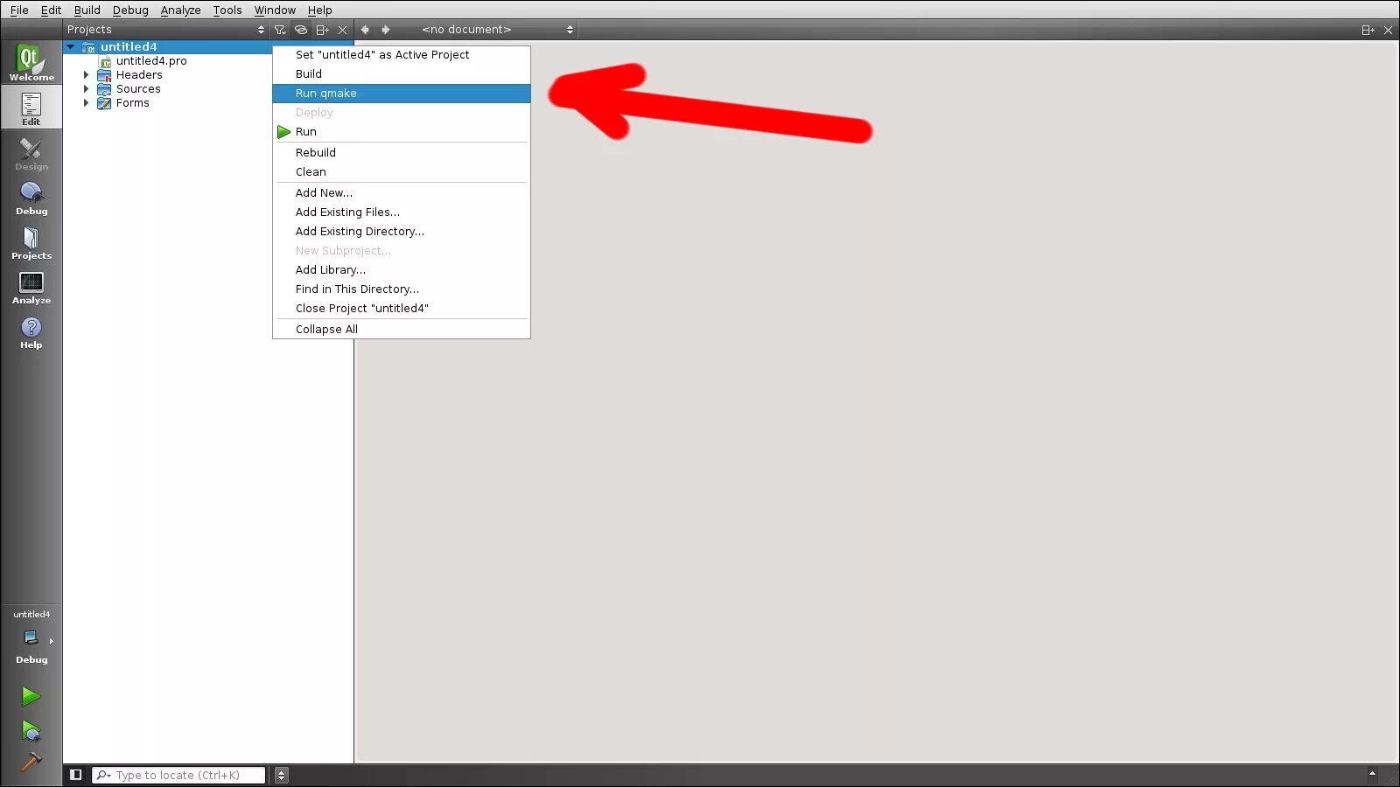Choose Run in the context menu
The height and width of the screenshot is (787, 1400).
pos(402,132)
